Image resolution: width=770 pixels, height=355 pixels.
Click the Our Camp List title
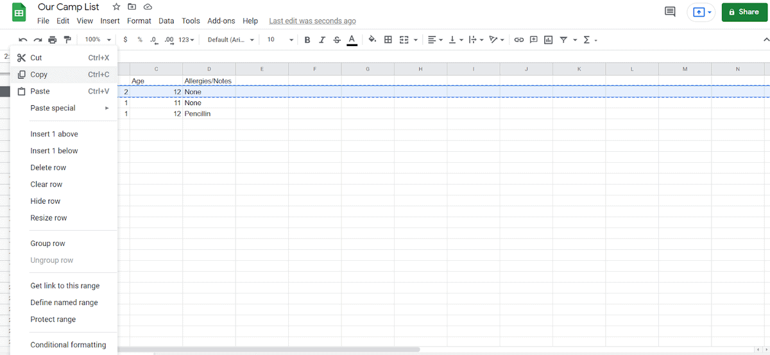coord(69,7)
